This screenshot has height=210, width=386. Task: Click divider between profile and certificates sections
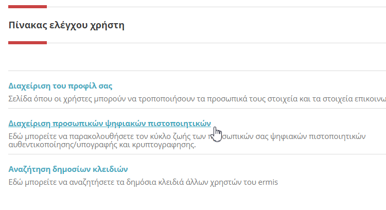(x=197, y=108)
